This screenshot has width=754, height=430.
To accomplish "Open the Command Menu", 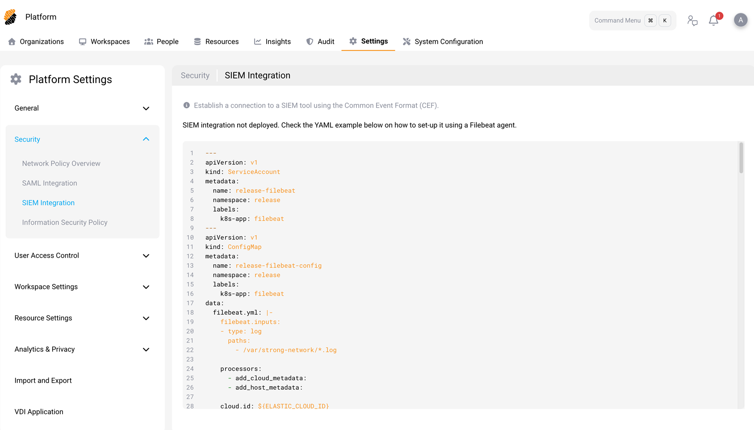I will (x=618, y=20).
